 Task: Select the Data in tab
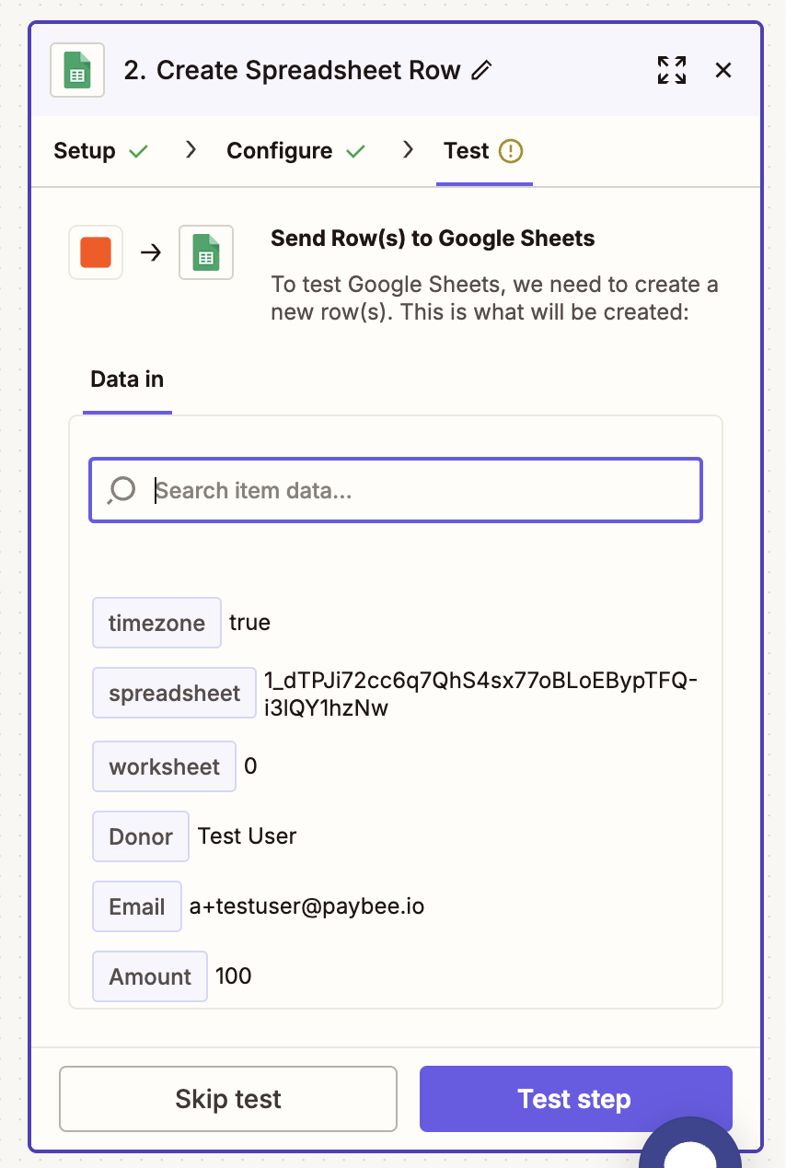click(127, 379)
